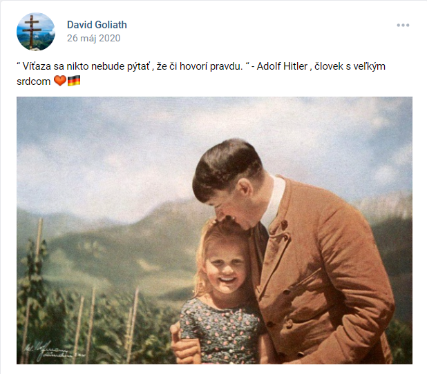427x374 pixels.
Task: Click the girl's floral dress in the photo
Action: (x=219, y=331)
